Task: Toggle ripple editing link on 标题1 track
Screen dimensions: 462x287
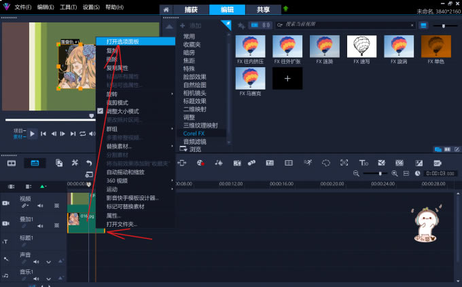Action: (24, 244)
